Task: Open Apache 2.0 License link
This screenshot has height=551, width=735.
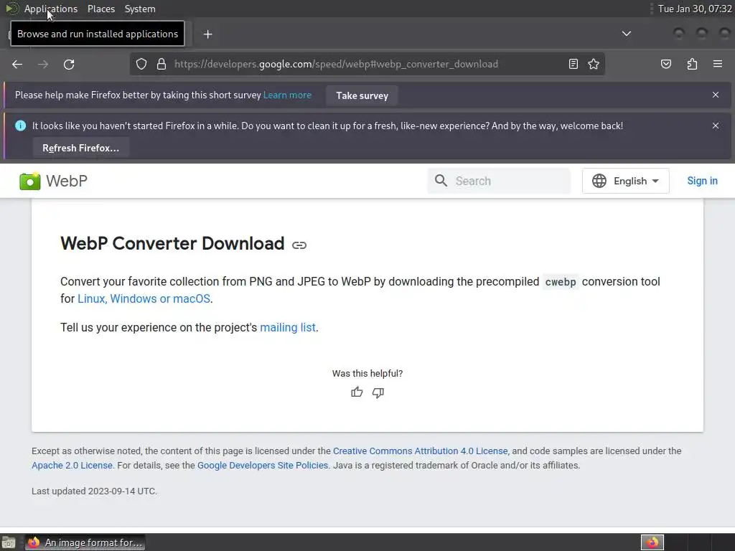Action: pyautogui.click(x=72, y=465)
